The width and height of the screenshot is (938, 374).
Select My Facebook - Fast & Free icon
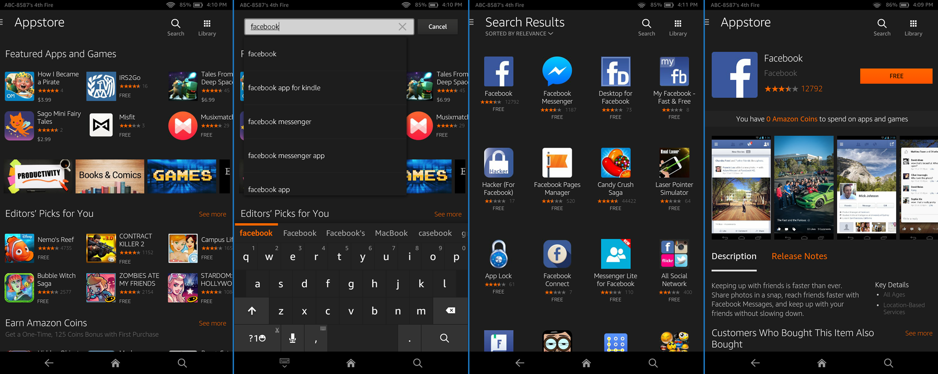click(674, 71)
